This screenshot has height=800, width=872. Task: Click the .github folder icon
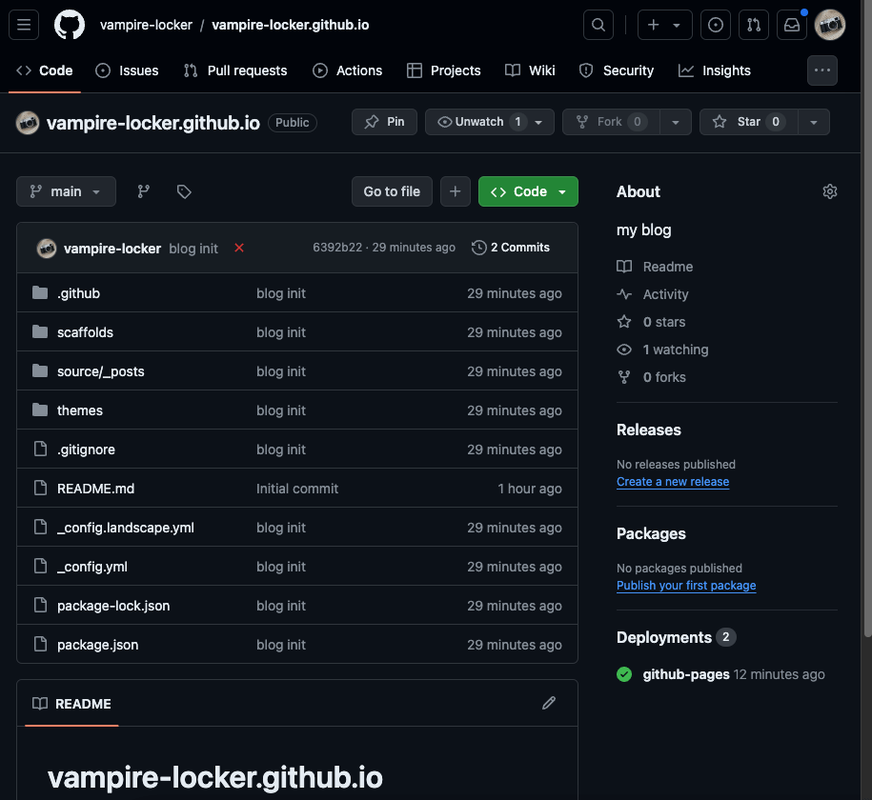[40, 292]
